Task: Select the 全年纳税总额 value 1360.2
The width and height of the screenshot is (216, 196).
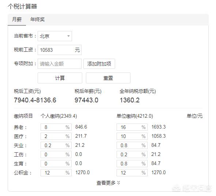Action: coord(130,100)
